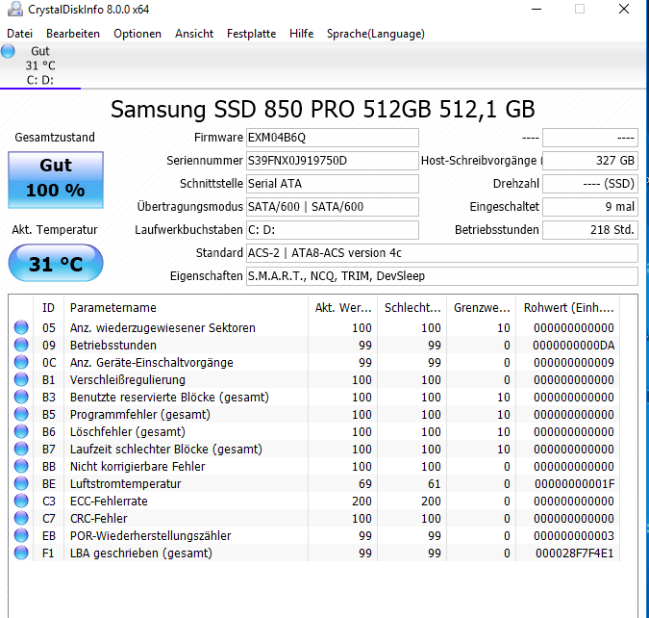Screen dimensions: 649x618
Task: Click status orb for Löschfehler row
Action: pyautogui.click(x=21, y=431)
